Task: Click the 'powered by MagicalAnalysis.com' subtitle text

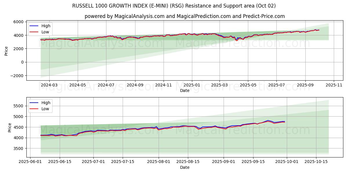Action: pyautogui.click(x=184, y=16)
